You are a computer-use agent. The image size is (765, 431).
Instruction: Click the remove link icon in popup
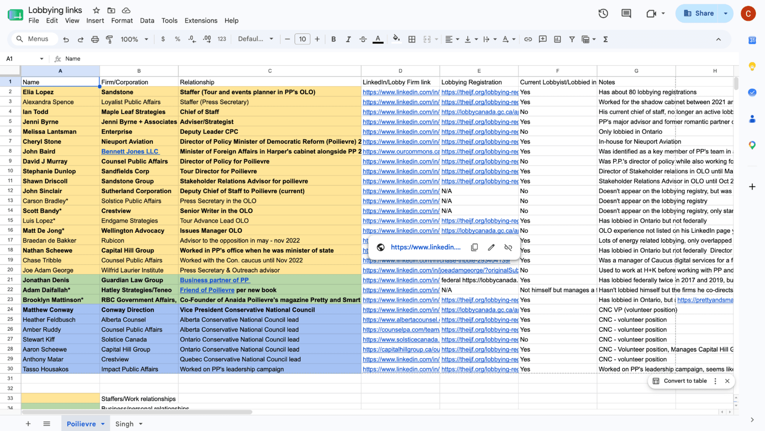point(508,247)
